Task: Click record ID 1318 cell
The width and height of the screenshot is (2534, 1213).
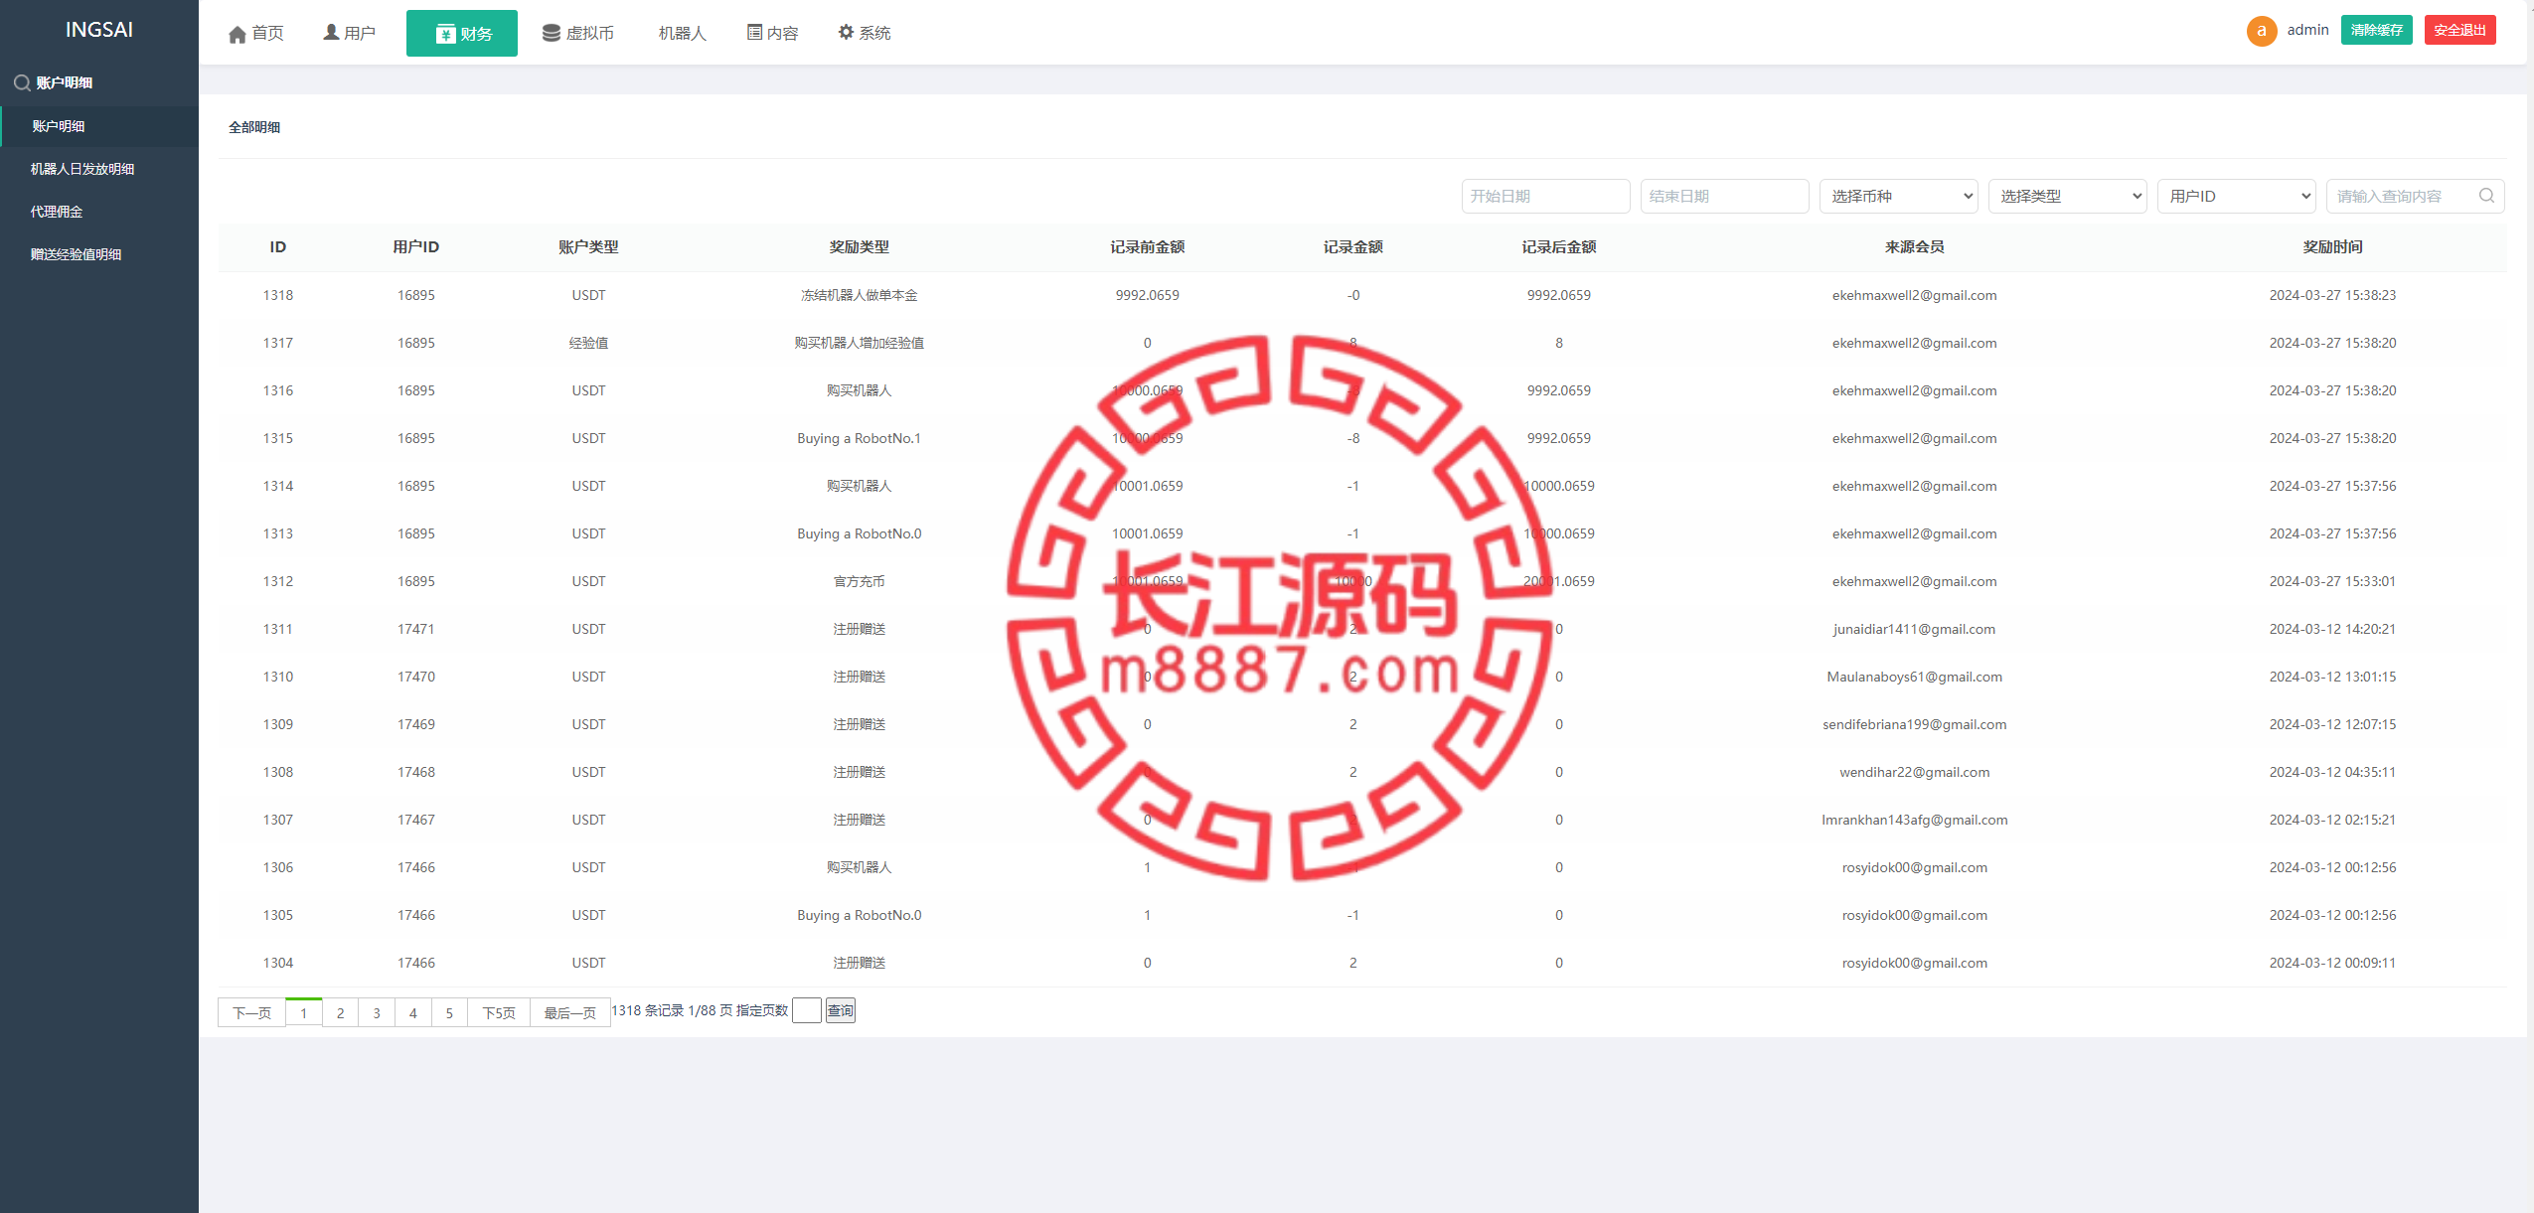Action: (278, 295)
